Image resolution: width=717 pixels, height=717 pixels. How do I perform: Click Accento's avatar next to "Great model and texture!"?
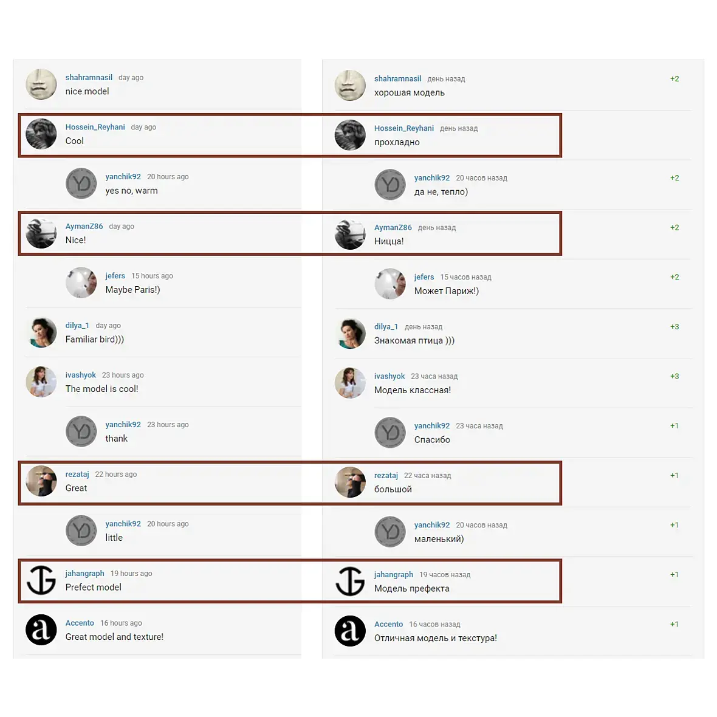[41, 630]
